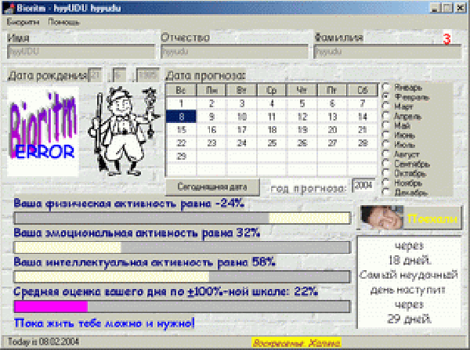Open the Помощь menu
This screenshot has height=350, width=470.
tap(64, 22)
